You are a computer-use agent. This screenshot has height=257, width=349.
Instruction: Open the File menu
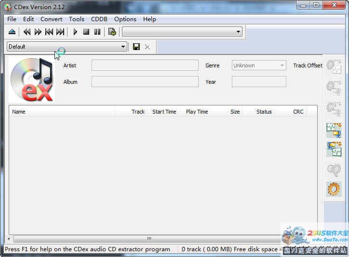pos(12,19)
